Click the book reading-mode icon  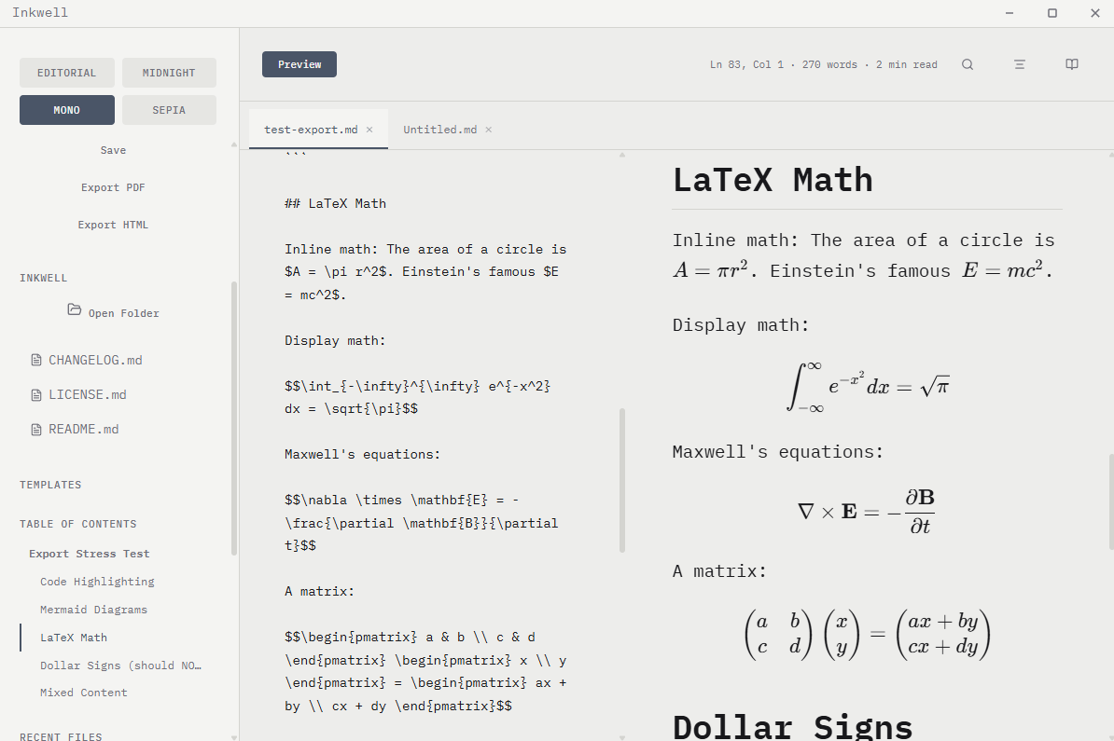tap(1072, 64)
